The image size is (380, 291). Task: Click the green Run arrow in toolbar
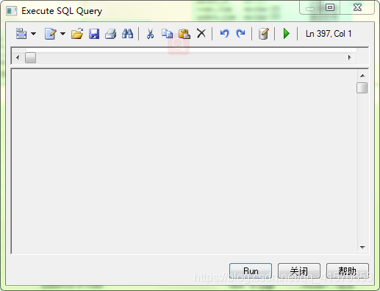[x=286, y=34]
